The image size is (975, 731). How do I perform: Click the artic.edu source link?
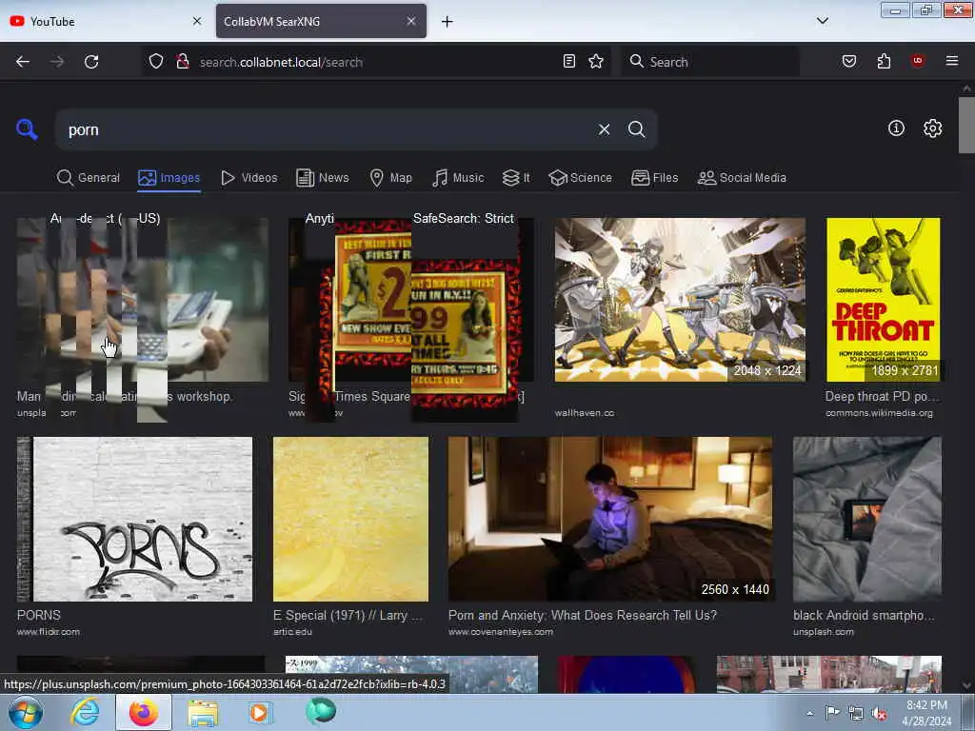pos(292,632)
